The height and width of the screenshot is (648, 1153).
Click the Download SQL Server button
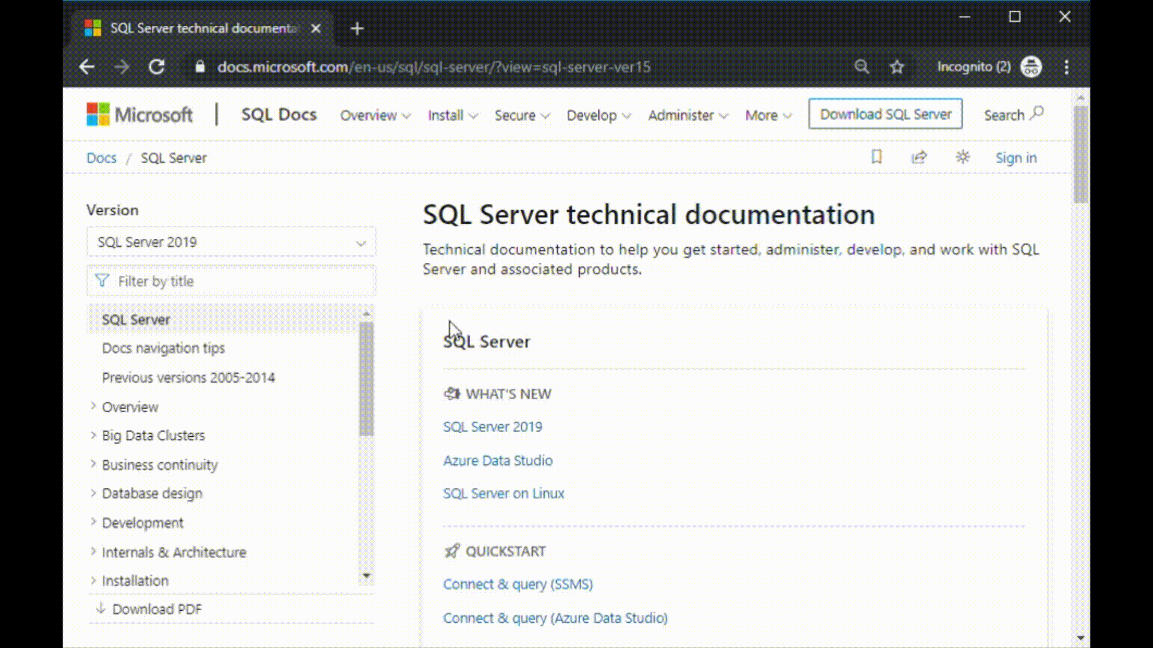point(885,114)
